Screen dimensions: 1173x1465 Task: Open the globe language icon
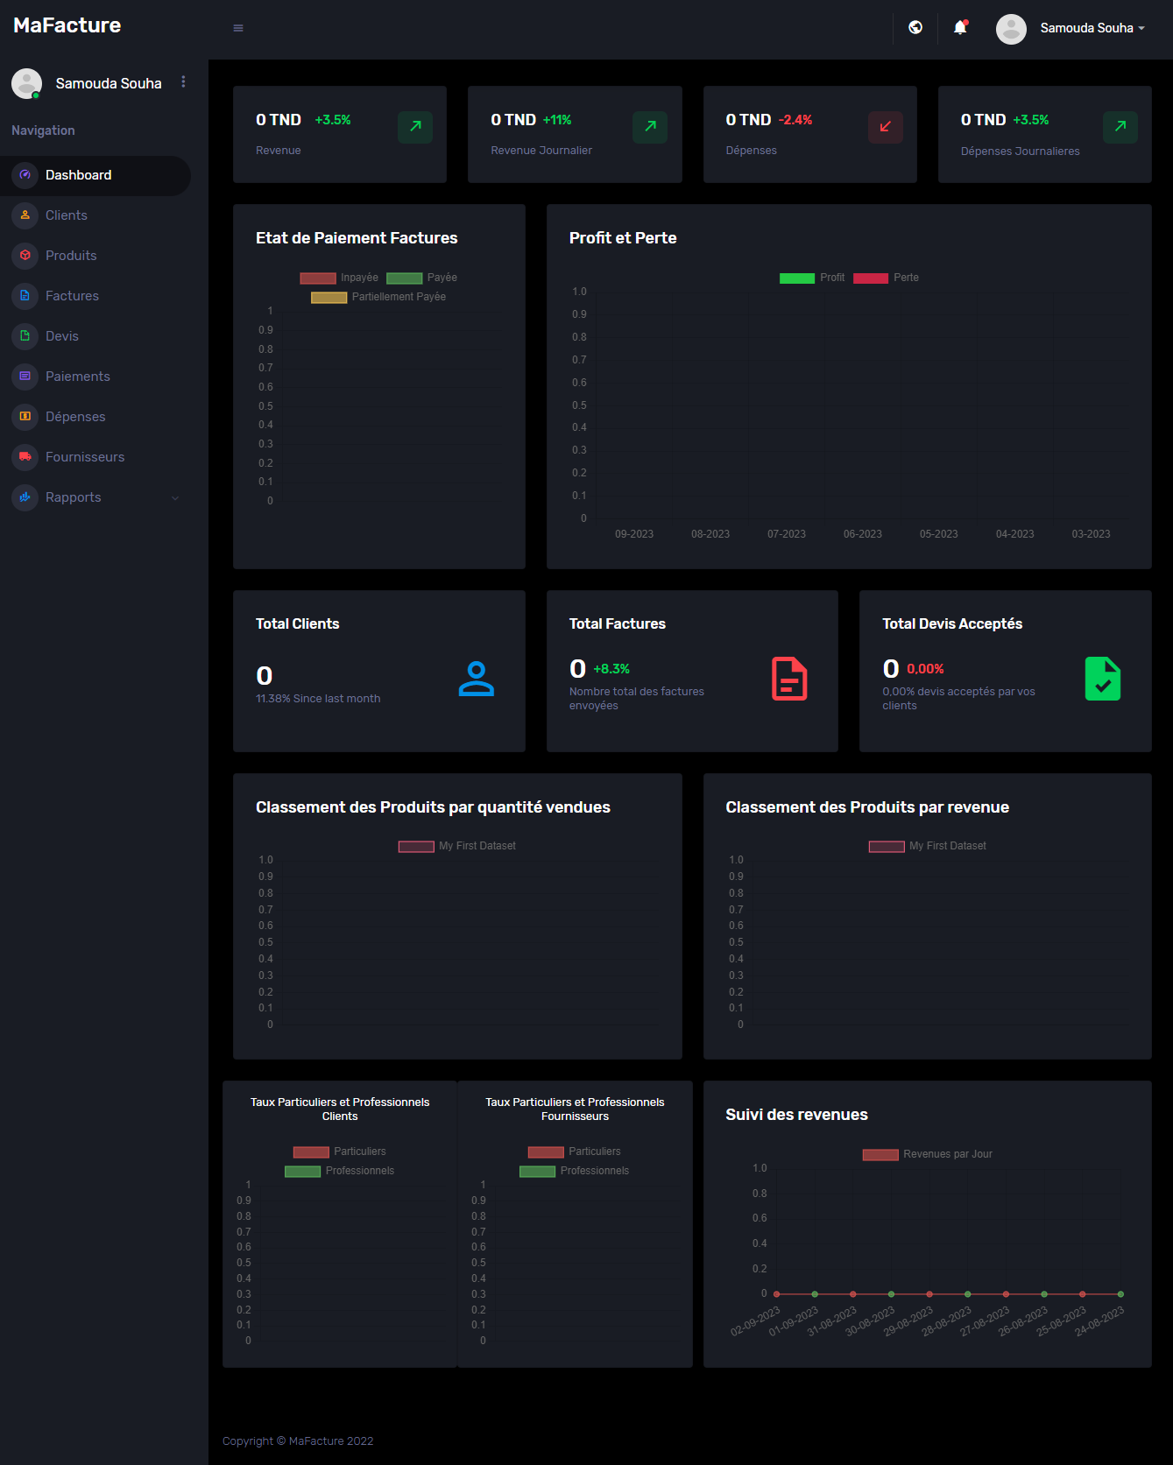[915, 28]
